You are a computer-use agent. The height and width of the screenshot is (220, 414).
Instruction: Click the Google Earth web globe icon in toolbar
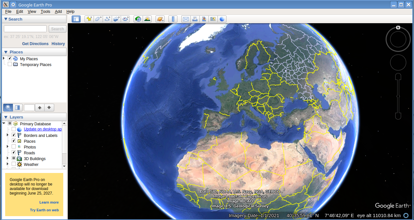(222, 19)
